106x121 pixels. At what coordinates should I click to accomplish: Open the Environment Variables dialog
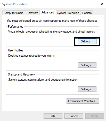tap(83, 101)
